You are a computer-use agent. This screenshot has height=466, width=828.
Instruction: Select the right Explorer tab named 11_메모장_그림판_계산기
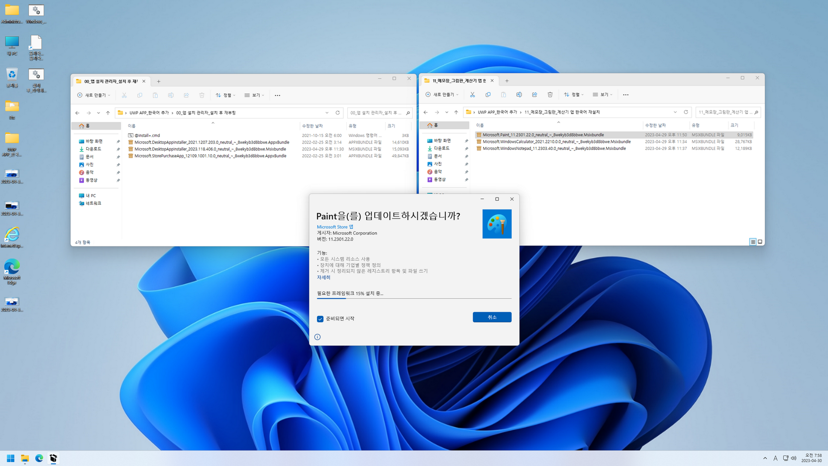tap(459, 81)
